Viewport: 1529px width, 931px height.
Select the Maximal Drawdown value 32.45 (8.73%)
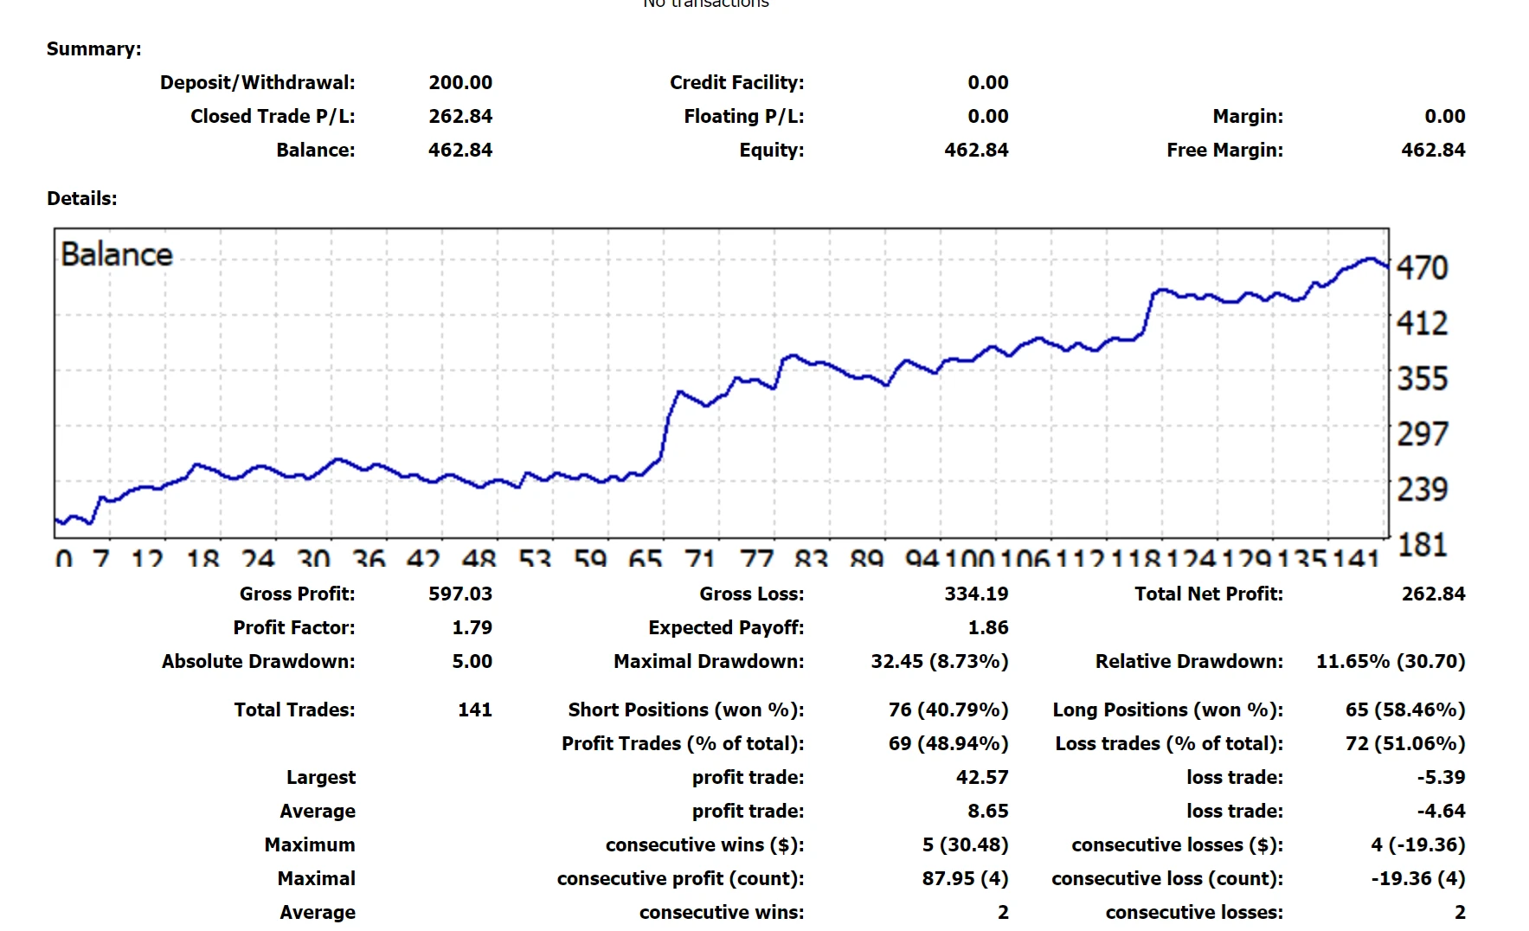click(939, 662)
